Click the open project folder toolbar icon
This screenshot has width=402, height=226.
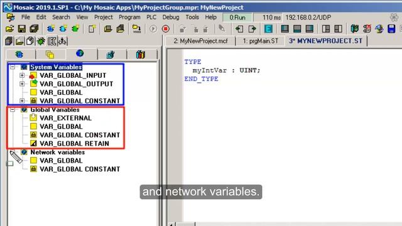click(x=10, y=29)
